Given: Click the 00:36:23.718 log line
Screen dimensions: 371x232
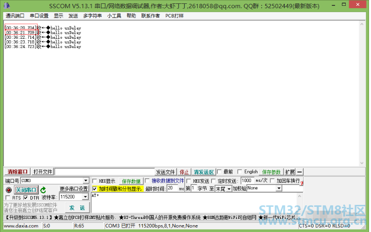Looking at the screenshot, I should [x=43, y=42].
